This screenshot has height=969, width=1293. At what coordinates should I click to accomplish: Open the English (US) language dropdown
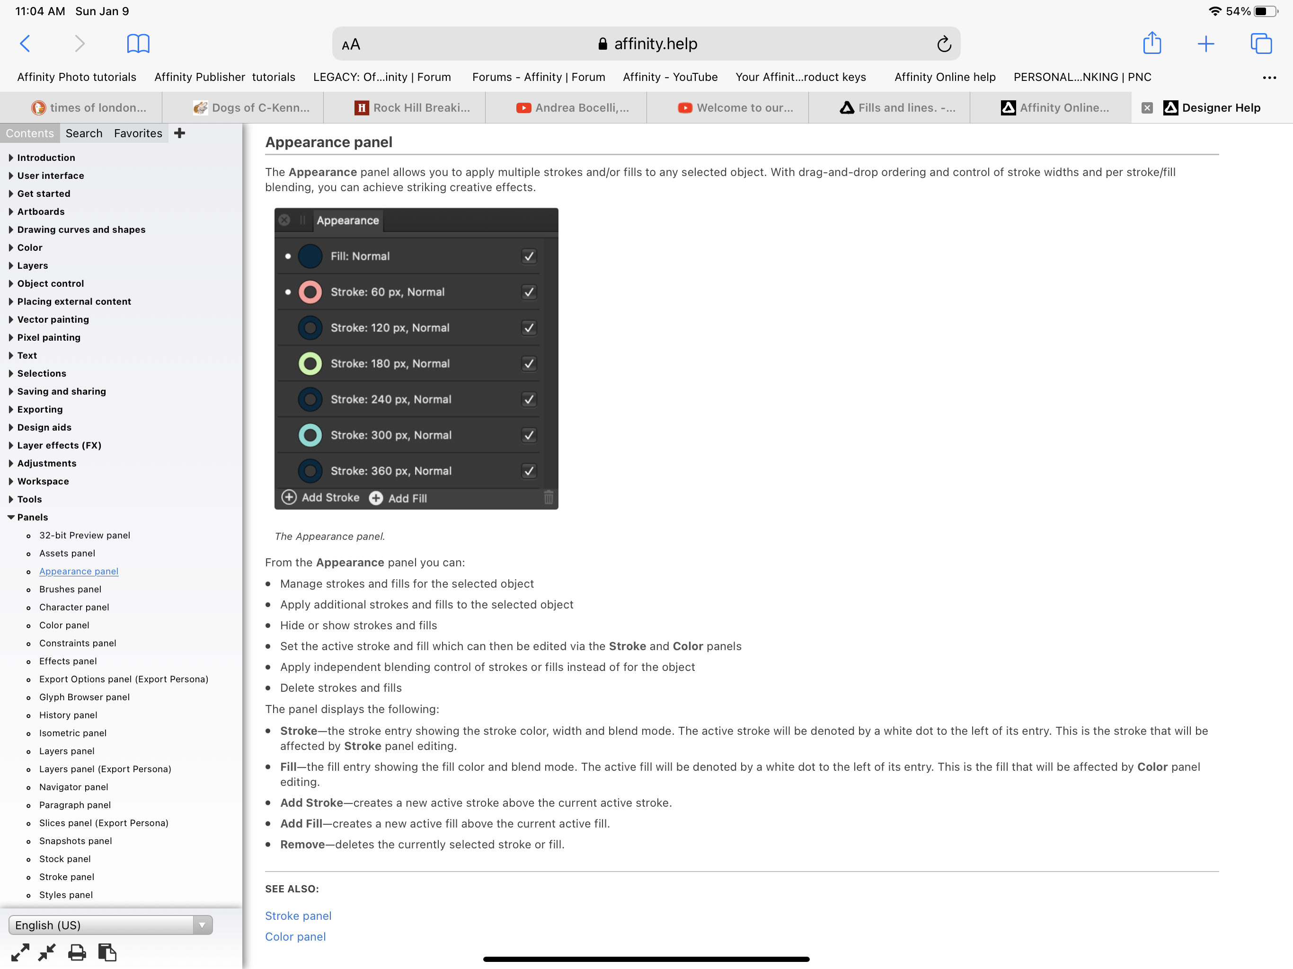202,925
